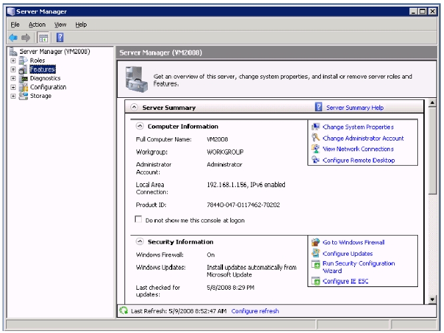Expand the Configuration tree node

point(13,87)
